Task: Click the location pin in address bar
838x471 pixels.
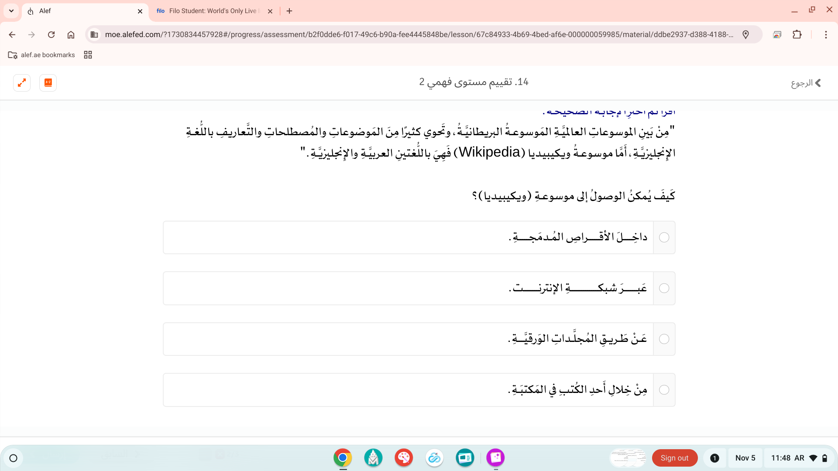Action: point(745,34)
